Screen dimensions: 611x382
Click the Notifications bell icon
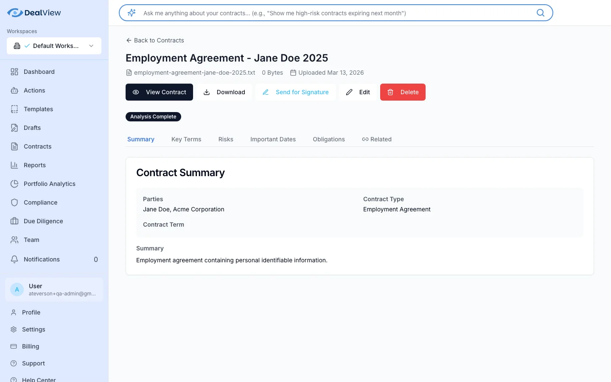pyautogui.click(x=14, y=259)
